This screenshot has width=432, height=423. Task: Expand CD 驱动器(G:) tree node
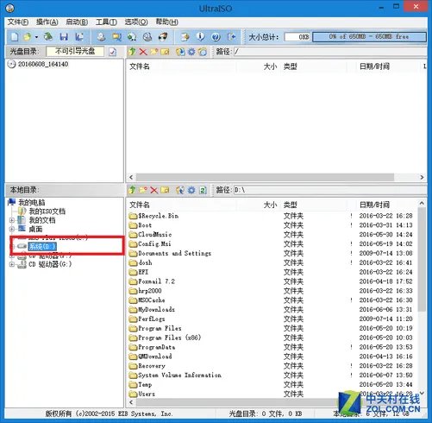[x=11, y=264]
